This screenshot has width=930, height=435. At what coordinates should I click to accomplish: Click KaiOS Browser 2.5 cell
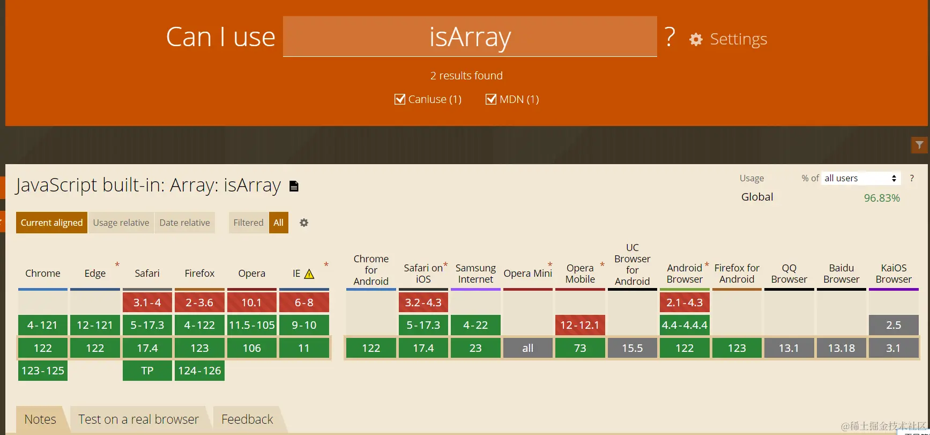(x=894, y=325)
